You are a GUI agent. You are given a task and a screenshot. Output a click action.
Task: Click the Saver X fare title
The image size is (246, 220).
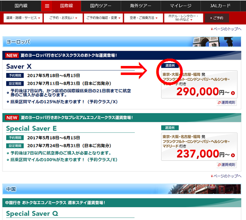click(19, 66)
